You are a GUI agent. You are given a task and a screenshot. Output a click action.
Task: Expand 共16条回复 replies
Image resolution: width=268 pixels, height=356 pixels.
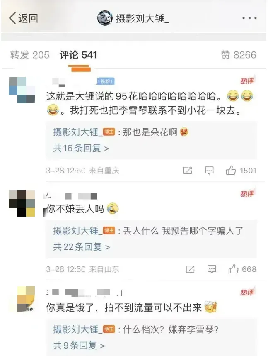(81, 148)
